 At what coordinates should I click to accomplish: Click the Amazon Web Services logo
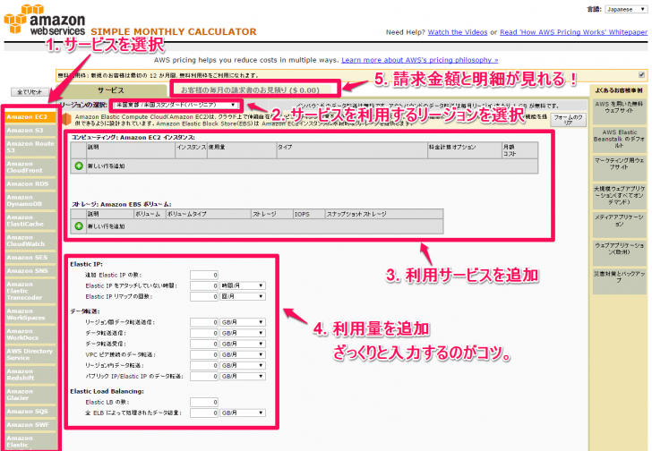coord(45,20)
